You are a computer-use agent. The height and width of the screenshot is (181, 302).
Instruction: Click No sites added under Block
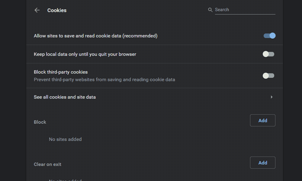click(x=65, y=139)
